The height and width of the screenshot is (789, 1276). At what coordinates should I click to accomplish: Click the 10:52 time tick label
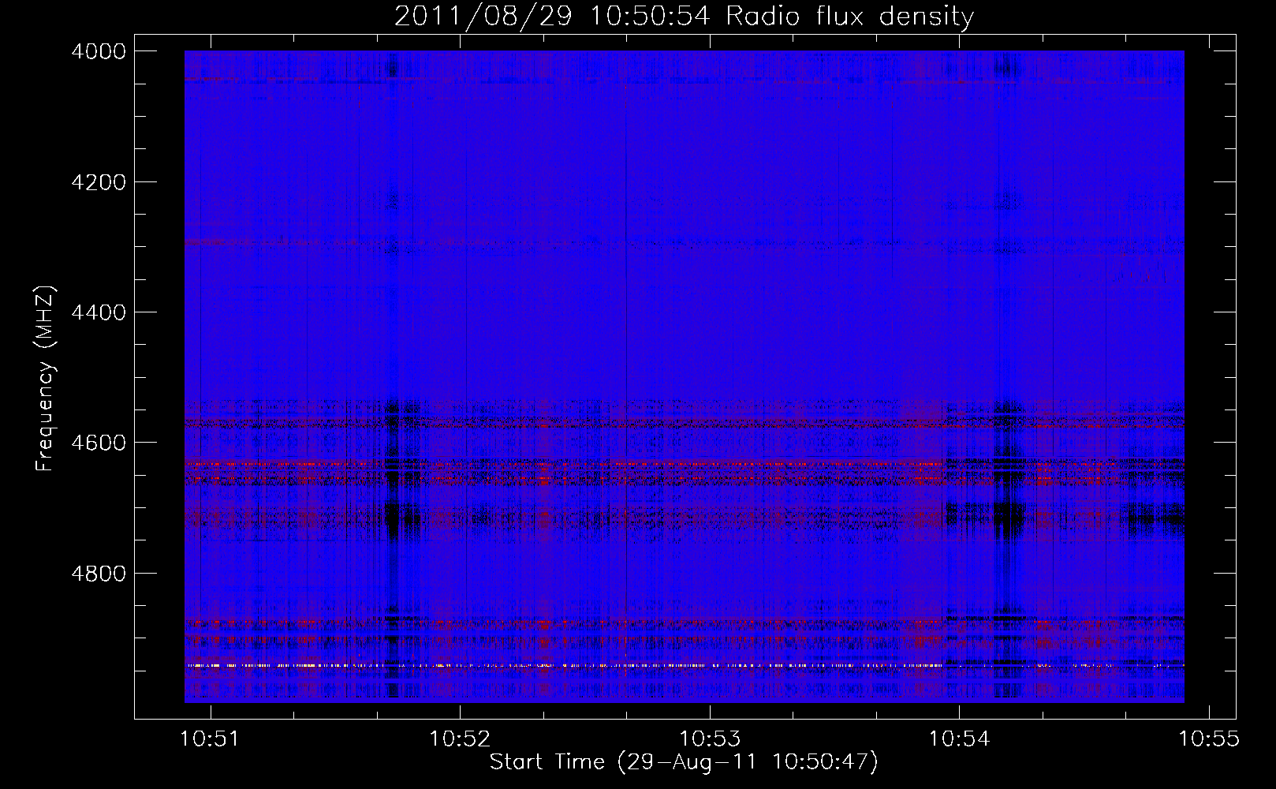pos(459,739)
